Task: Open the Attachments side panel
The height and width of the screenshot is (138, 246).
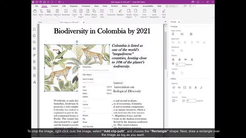Action: pos(34,55)
